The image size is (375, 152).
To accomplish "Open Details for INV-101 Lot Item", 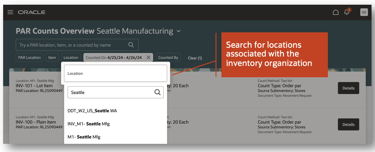I will pyautogui.click(x=348, y=88).
